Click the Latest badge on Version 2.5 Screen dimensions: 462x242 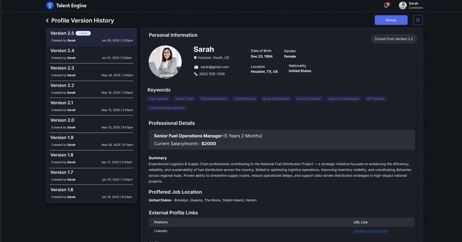(x=83, y=33)
